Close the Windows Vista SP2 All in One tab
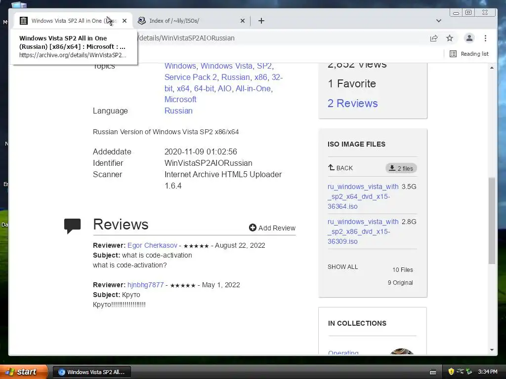This screenshot has height=379, width=506. tap(125, 21)
